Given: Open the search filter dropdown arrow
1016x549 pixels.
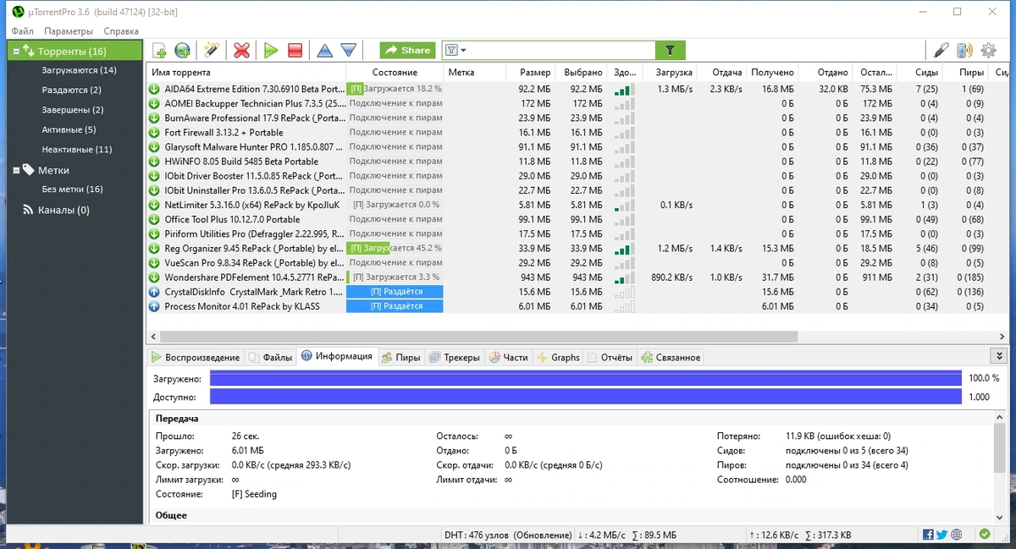Looking at the screenshot, I should [463, 51].
